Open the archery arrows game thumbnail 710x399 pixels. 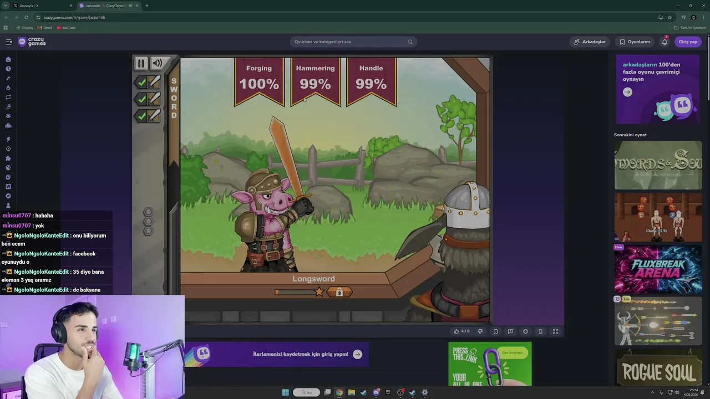(658, 321)
